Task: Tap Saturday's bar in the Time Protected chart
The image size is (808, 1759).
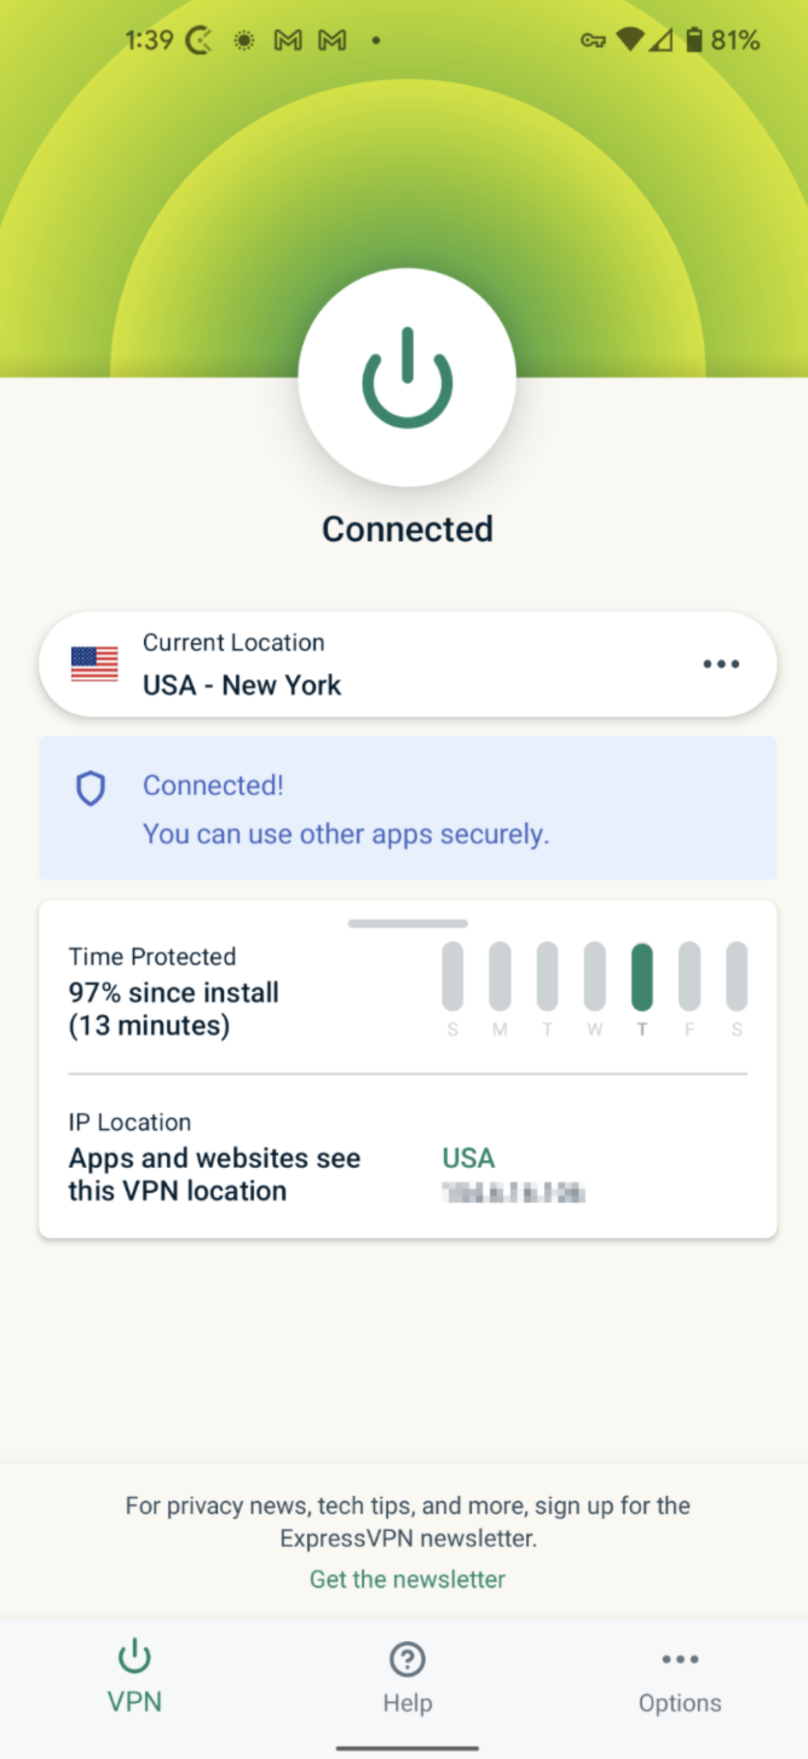Action: [737, 983]
